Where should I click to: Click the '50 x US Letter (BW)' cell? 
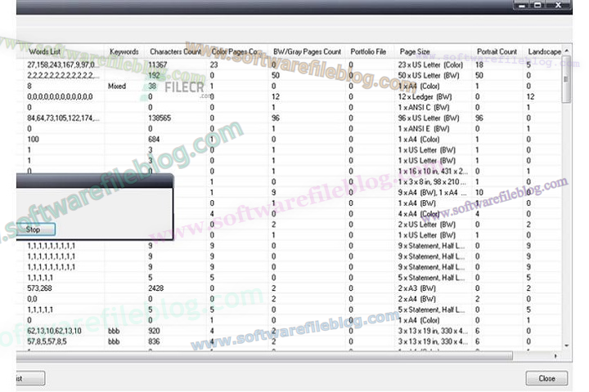click(429, 75)
